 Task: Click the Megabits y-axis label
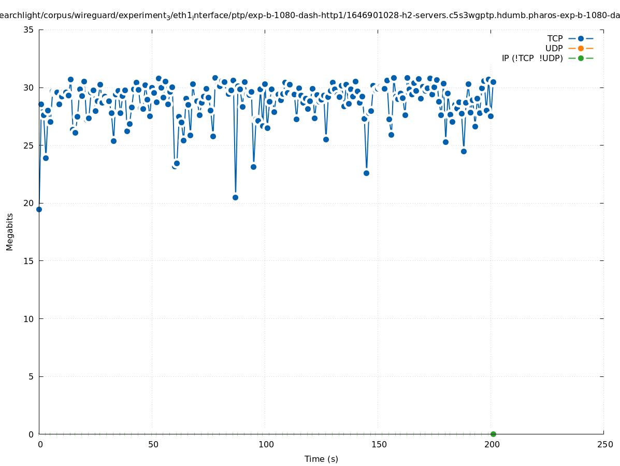click(x=10, y=231)
